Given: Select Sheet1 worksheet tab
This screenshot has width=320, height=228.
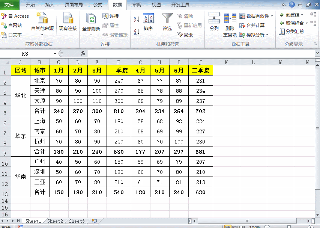Looking at the screenshot, I should click(33, 221).
